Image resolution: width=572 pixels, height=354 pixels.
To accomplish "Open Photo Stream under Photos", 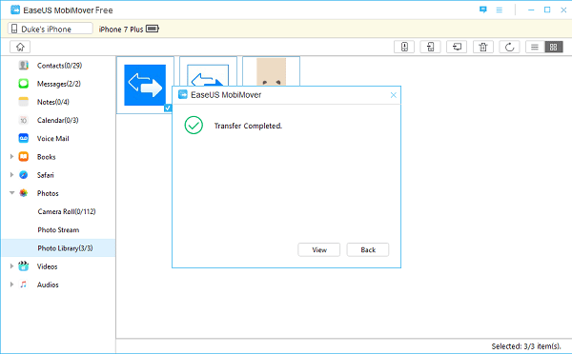I will [58, 229].
